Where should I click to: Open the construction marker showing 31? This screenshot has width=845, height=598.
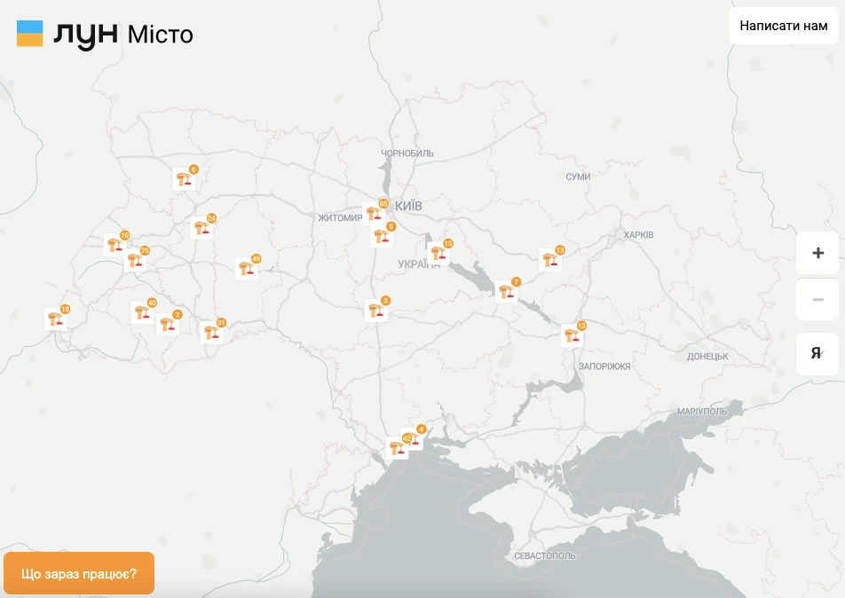(x=211, y=332)
